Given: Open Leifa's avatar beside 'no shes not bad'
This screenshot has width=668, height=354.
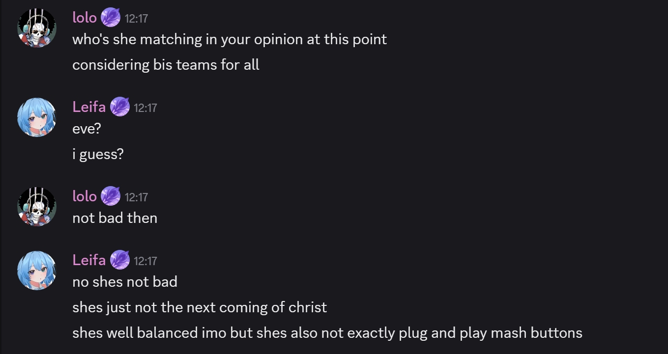Looking at the screenshot, I should coord(37,271).
